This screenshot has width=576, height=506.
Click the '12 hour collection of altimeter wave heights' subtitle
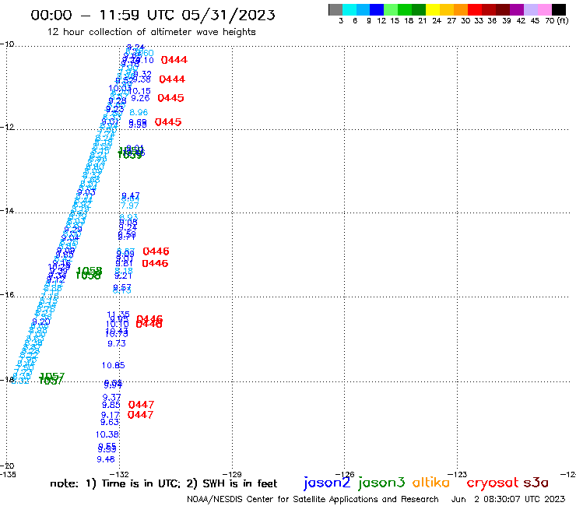point(151,32)
